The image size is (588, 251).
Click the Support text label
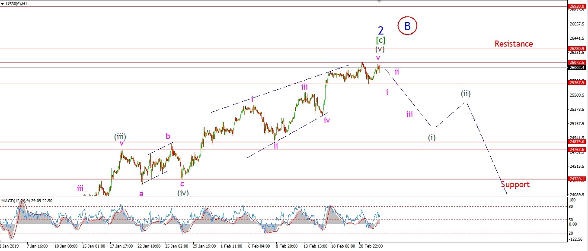(515, 185)
